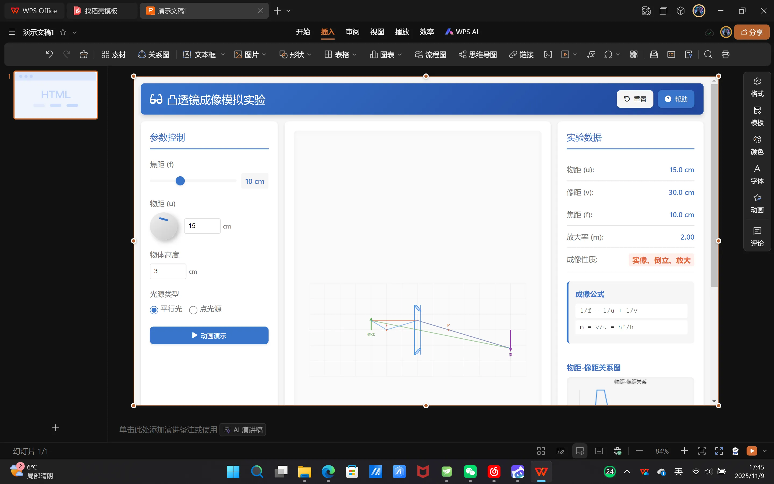Screen dimensions: 774x484
Task: Select the 平行光 radio option
Action: coord(154,310)
